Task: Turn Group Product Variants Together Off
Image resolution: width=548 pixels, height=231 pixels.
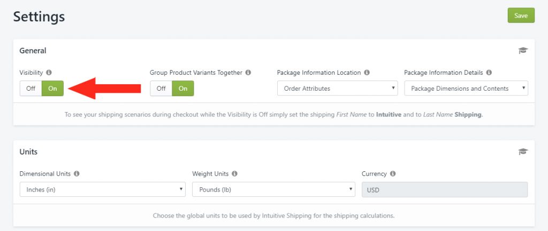Action: point(161,89)
